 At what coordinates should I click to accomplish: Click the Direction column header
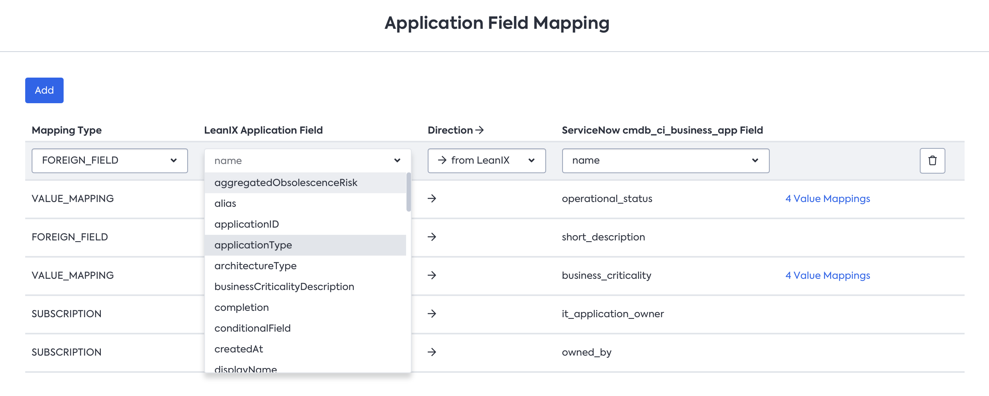coord(456,130)
